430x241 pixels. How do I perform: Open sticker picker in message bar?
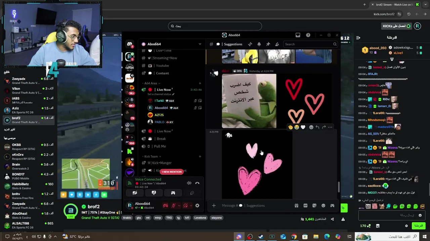(x=314, y=206)
